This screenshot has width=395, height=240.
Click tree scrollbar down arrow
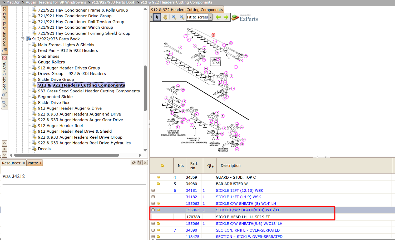pyautogui.click(x=145, y=150)
